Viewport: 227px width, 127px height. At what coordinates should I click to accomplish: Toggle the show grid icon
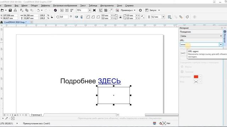[106, 10]
